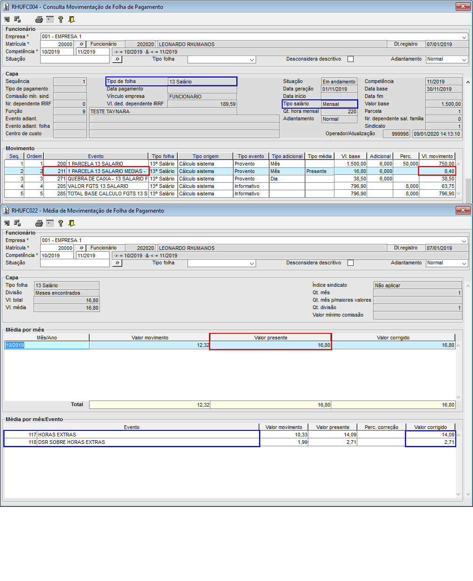Image resolution: width=473 pixels, height=581 pixels.
Task: Click the Matrícula lookup button in RHUFC022
Action: tap(82, 248)
